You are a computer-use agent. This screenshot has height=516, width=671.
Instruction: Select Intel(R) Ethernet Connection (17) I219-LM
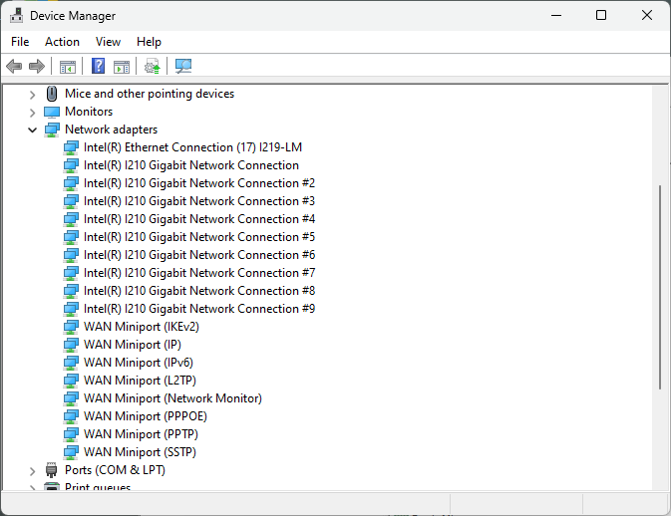pyautogui.click(x=192, y=147)
